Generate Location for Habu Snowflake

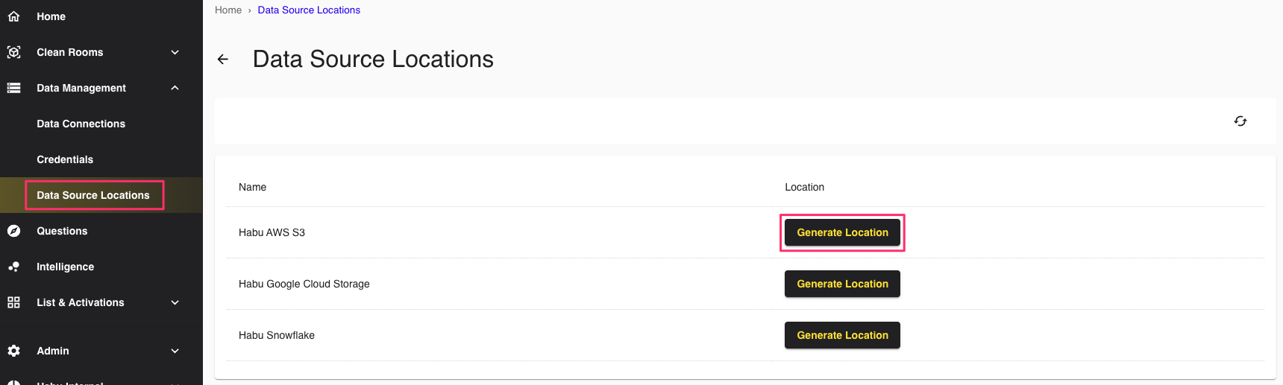[842, 335]
